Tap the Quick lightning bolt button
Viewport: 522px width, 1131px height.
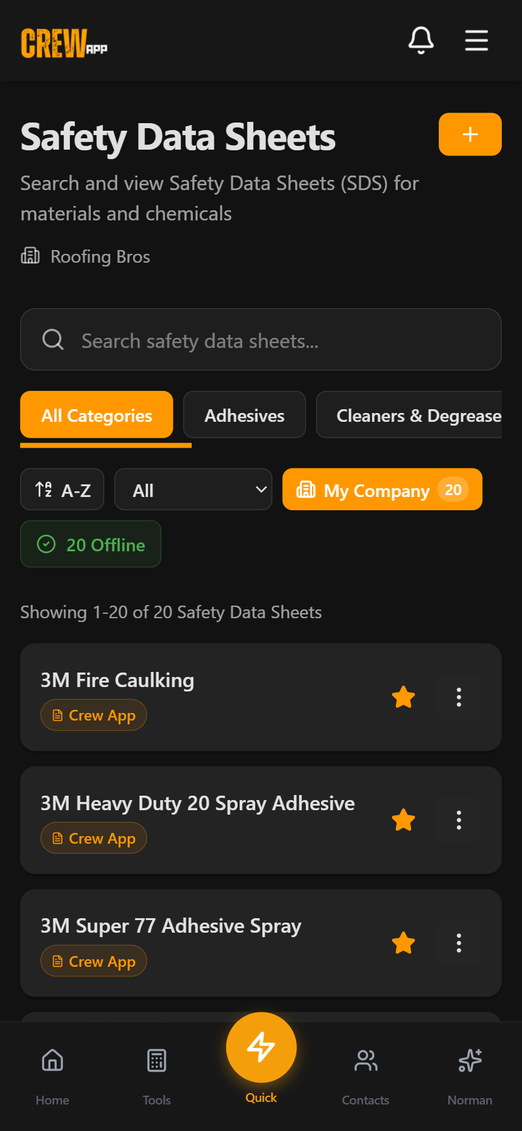click(x=261, y=1047)
